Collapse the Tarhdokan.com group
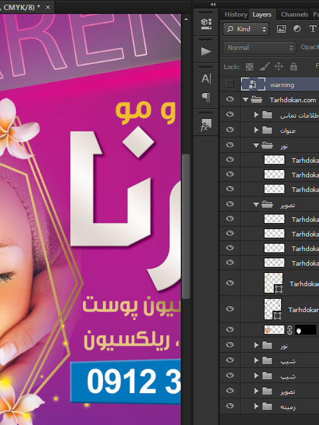Image resolution: width=319 pixels, height=425 pixels. click(x=245, y=100)
